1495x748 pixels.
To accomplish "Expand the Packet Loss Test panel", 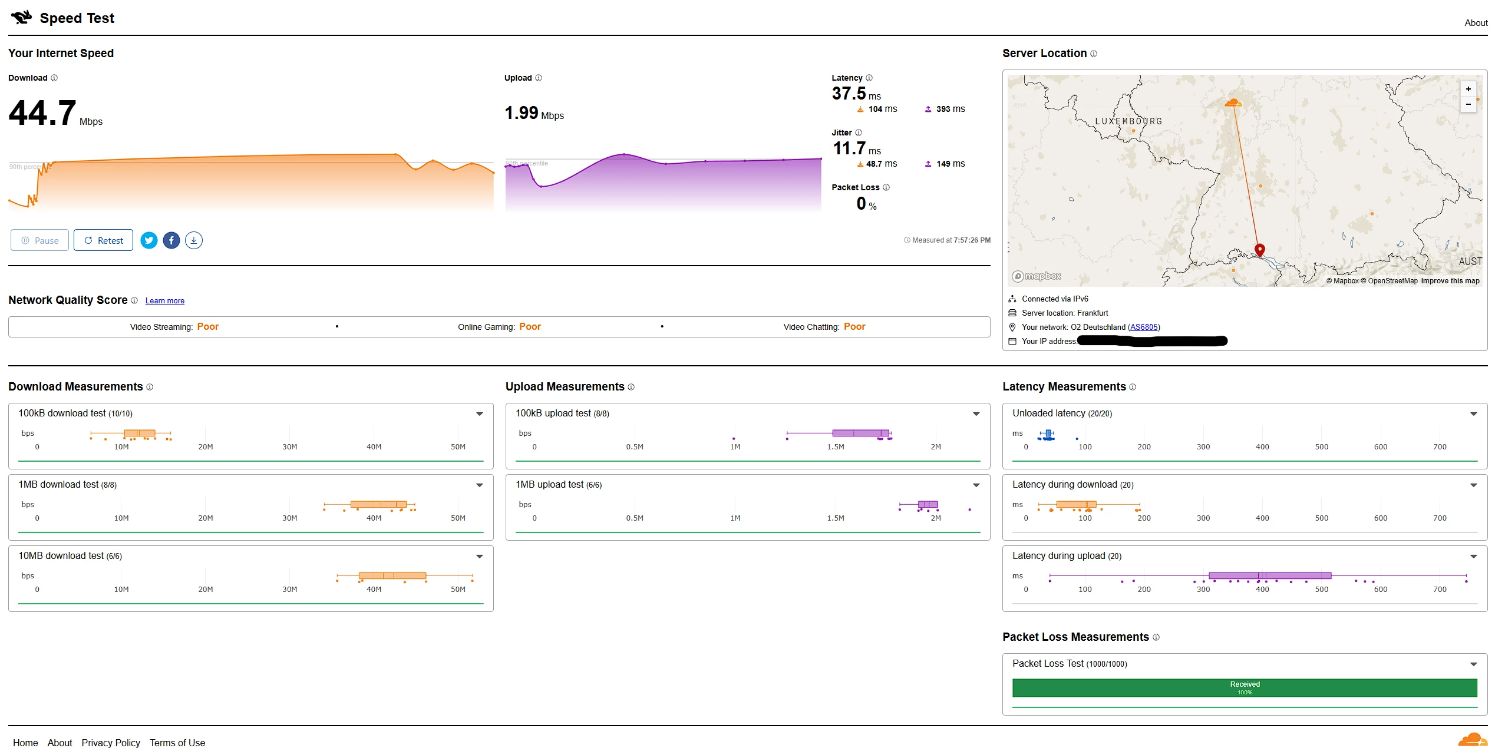I will (x=1474, y=664).
